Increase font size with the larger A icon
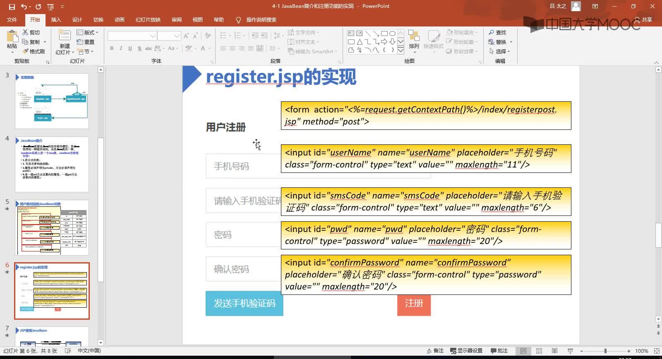 186,36
